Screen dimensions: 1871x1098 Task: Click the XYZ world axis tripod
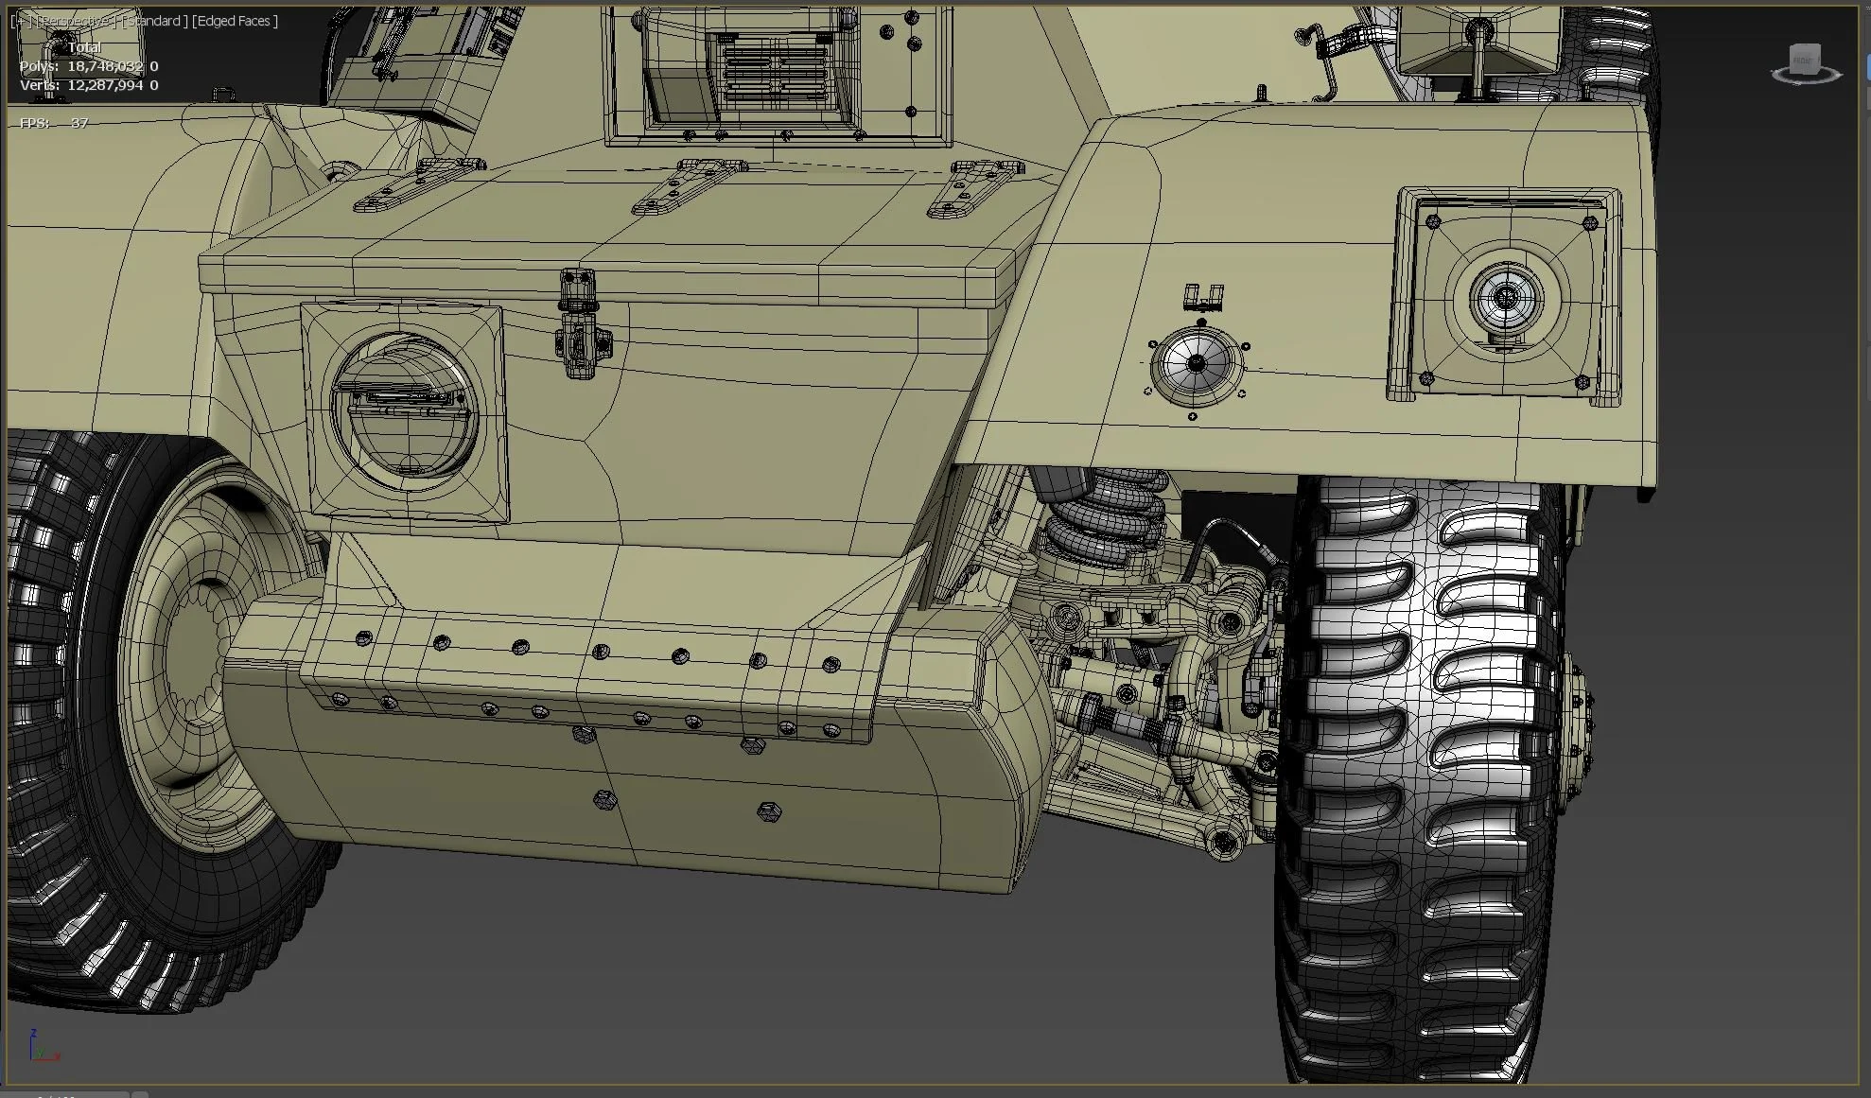pyautogui.click(x=40, y=1048)
